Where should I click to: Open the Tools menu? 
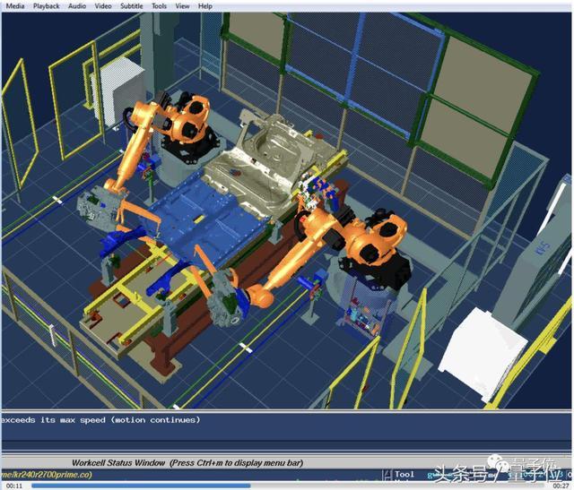click(160, 6)
